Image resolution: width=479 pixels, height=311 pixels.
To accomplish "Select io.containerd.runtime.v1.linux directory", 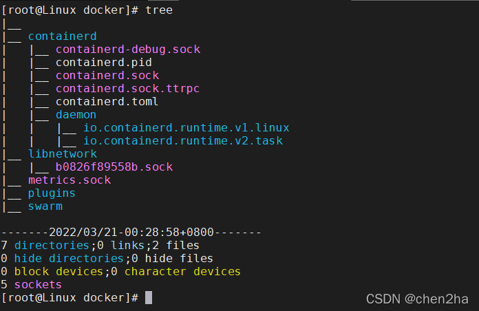I will coord(186,128).
